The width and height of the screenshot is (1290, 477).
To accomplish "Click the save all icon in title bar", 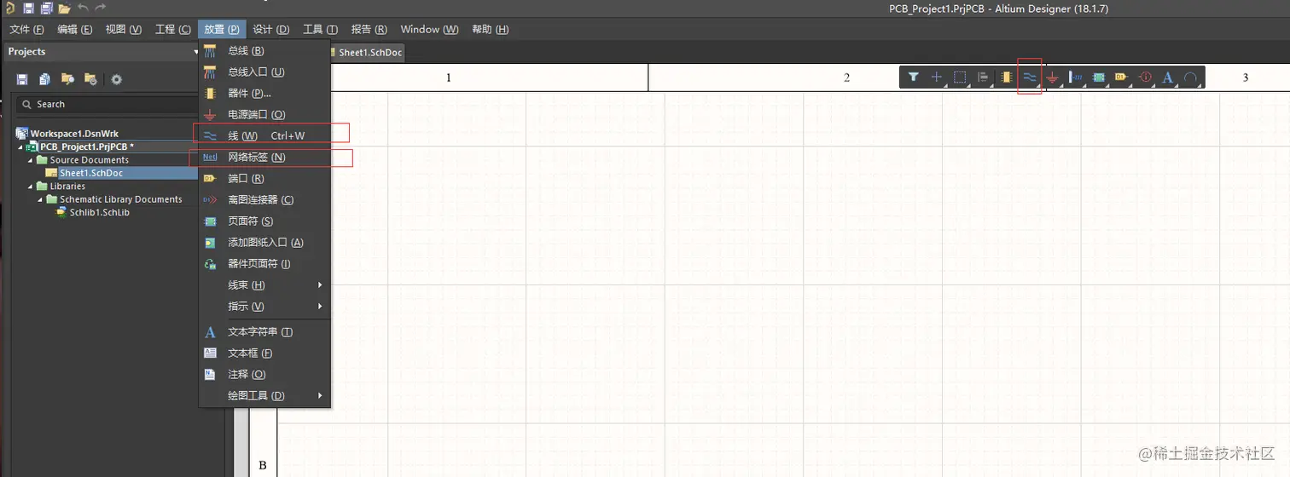I will click(x=46, y=9).
